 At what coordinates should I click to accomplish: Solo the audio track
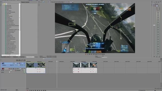click(22, 69)
